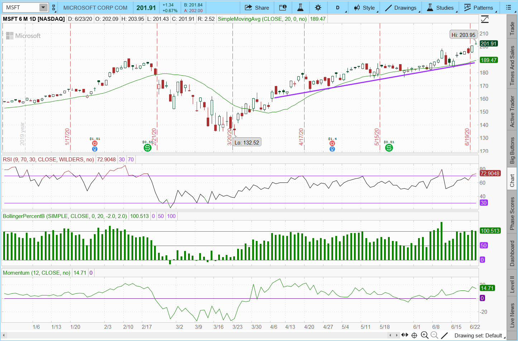Click the symbol link clip icon

tap(54, 8)
